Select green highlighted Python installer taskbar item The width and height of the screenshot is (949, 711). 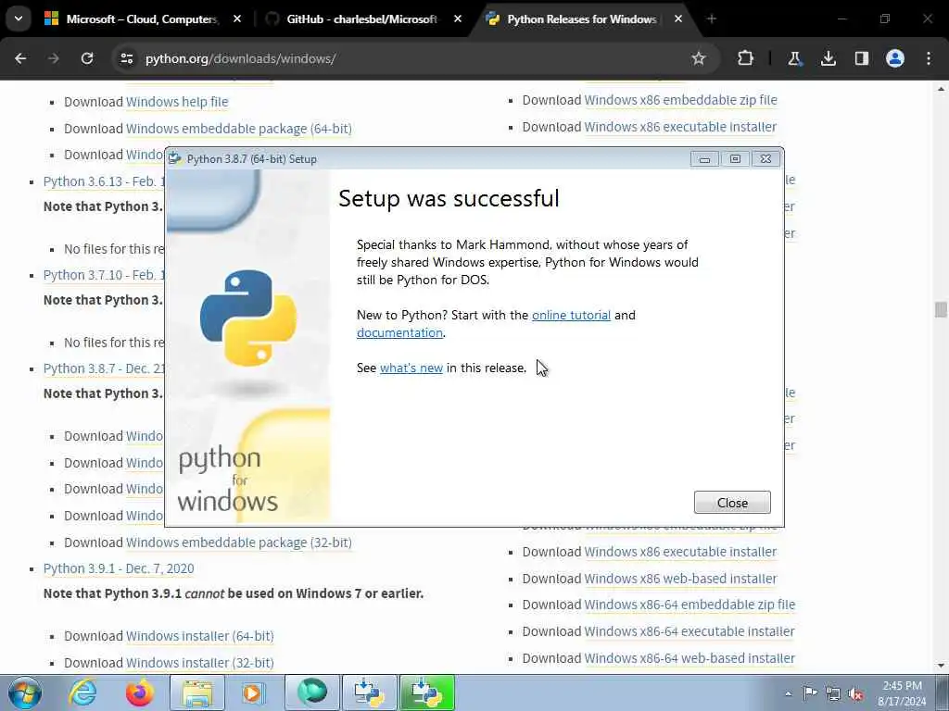coord(426,692)
